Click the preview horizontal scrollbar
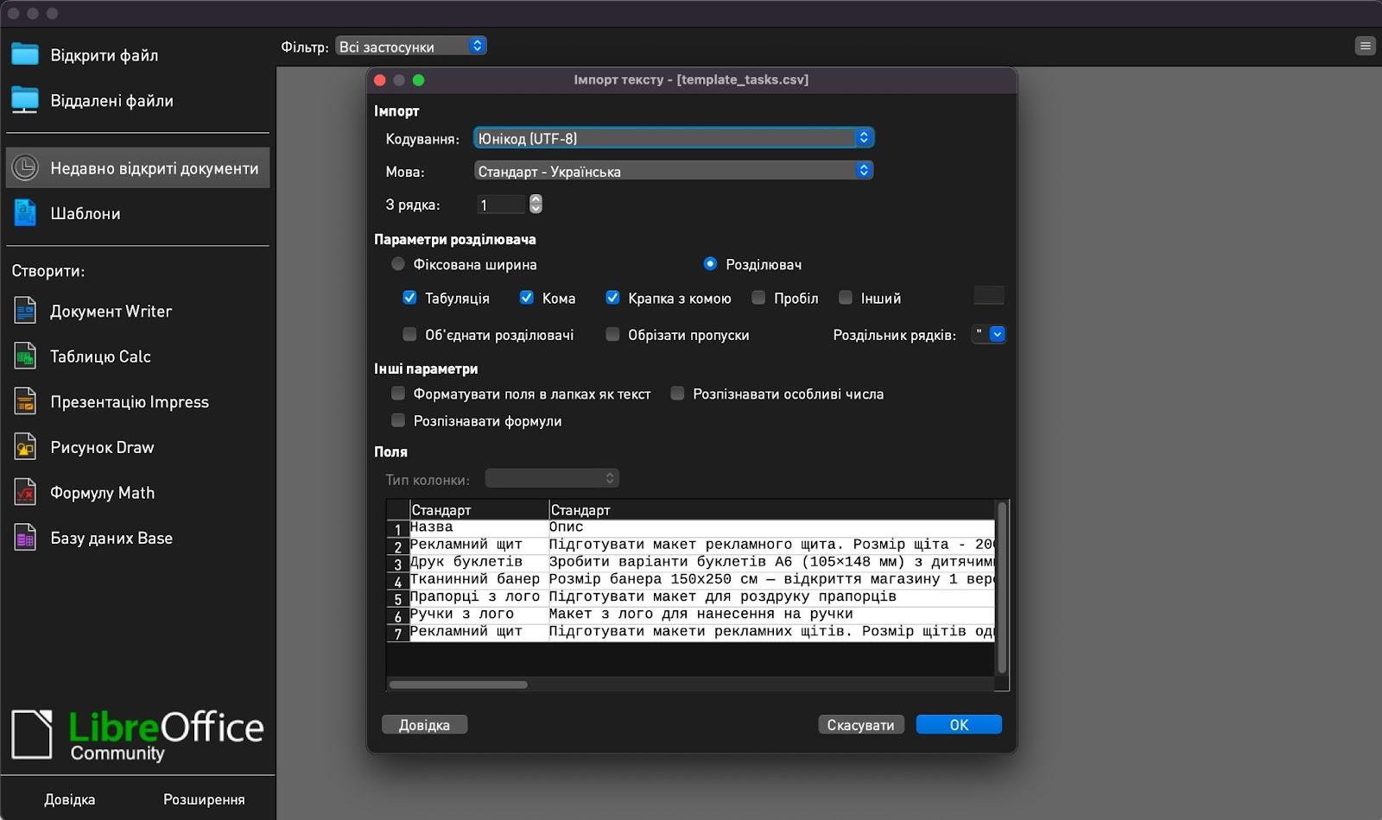 coord(459,684)
